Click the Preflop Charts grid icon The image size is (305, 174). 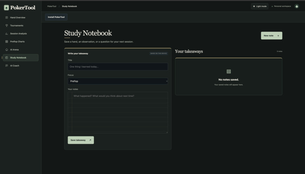coord(6,42)
